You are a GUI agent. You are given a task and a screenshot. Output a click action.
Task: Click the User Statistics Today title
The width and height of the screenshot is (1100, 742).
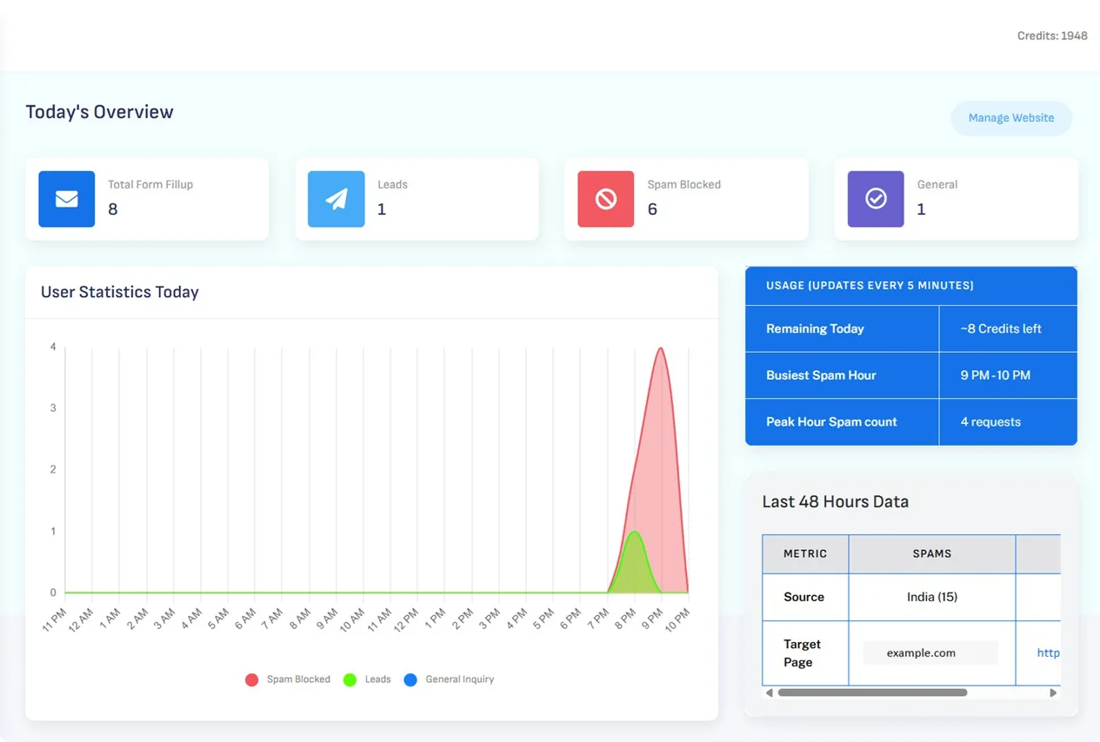tap(120, 292)
